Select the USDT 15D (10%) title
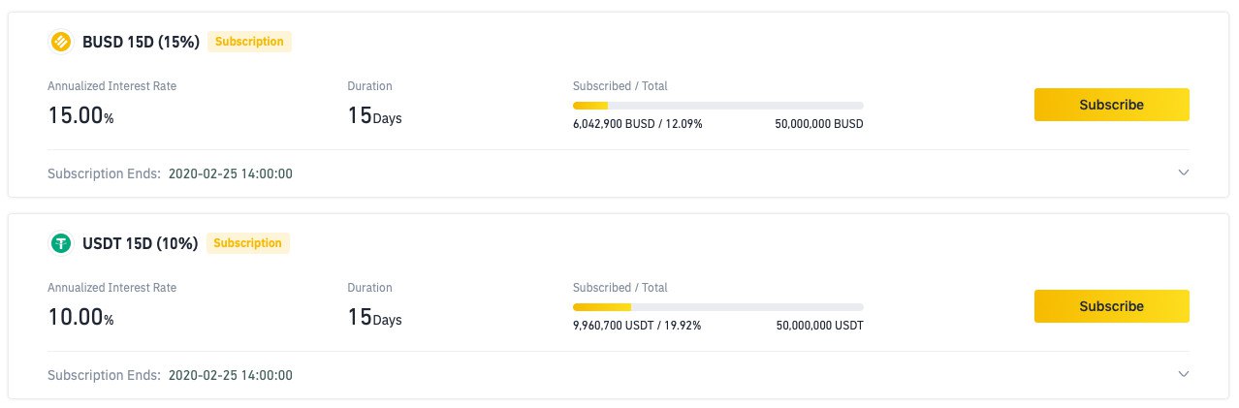Image resolution: width=1239 pixels, height=408 pixels. coord(141,243)
